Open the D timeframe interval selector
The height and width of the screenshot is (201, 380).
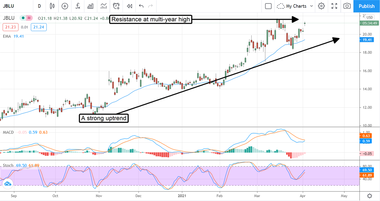(x=39, y=6)
